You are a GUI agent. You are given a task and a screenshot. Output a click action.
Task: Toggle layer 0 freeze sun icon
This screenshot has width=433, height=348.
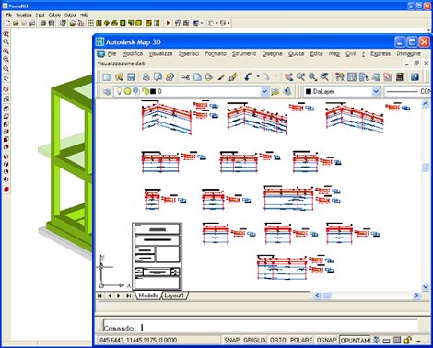[127, 91]
